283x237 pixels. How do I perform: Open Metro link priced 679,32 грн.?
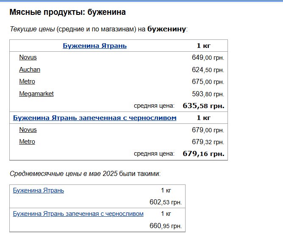tap(27, 142)
